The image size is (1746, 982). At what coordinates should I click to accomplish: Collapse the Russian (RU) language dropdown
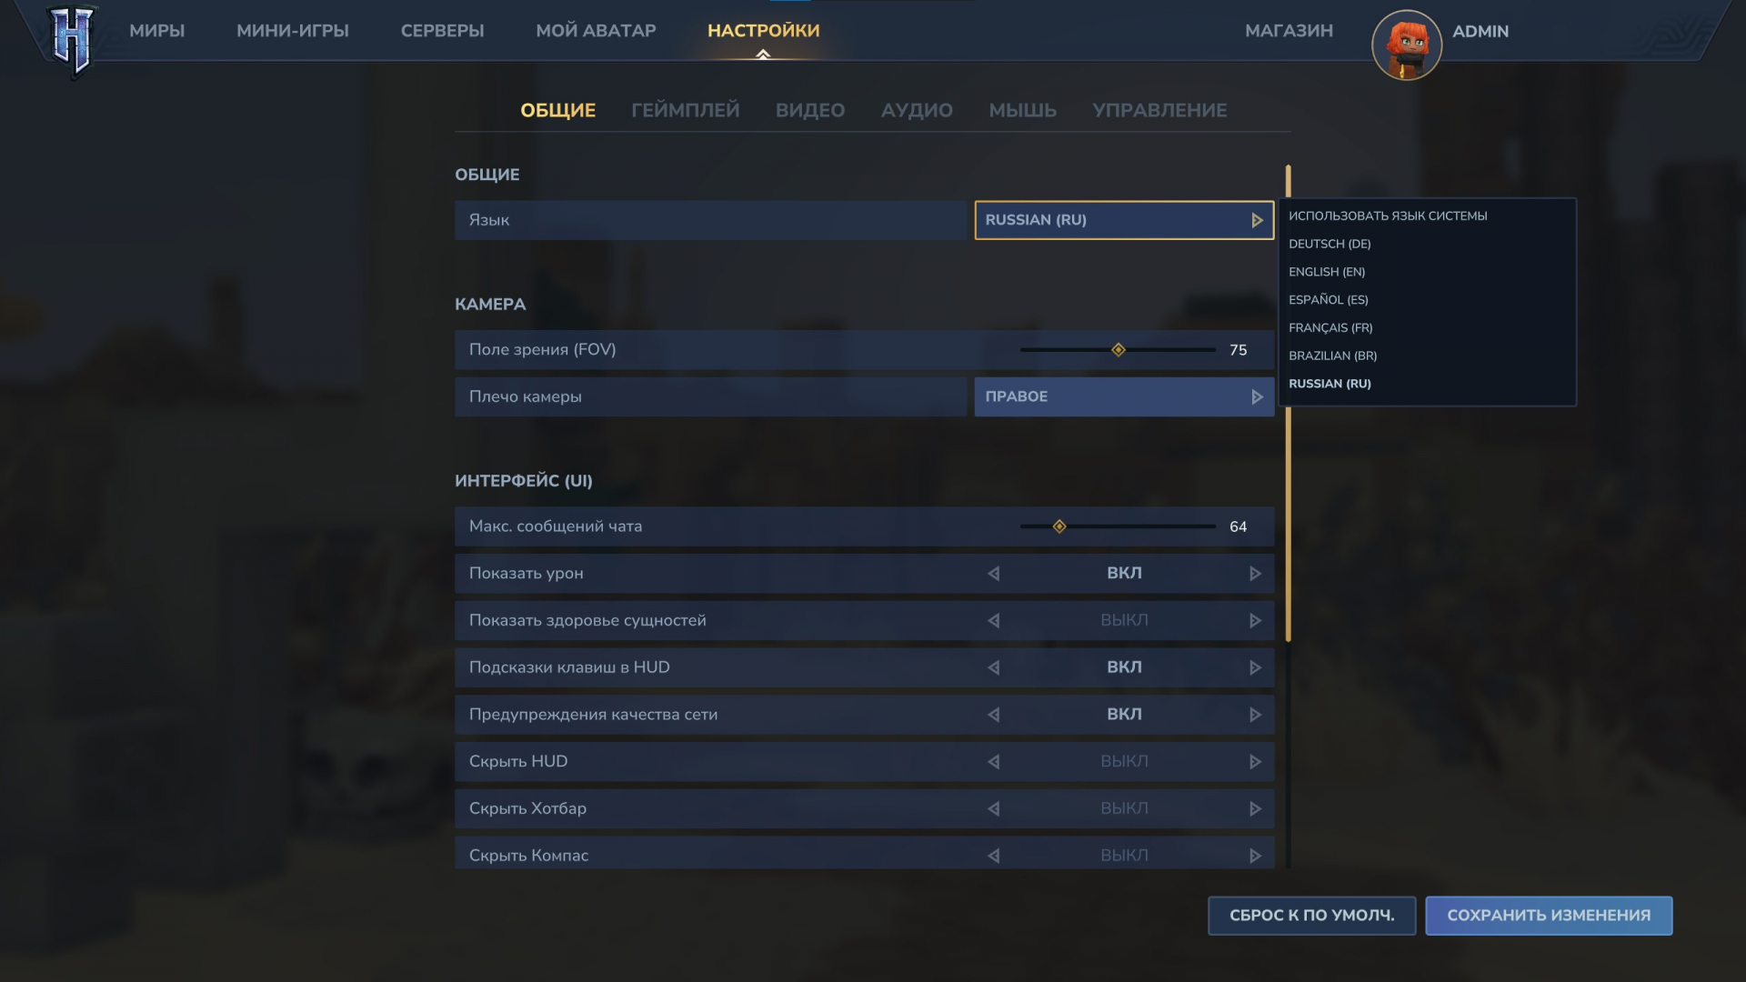coord(1123,220)
